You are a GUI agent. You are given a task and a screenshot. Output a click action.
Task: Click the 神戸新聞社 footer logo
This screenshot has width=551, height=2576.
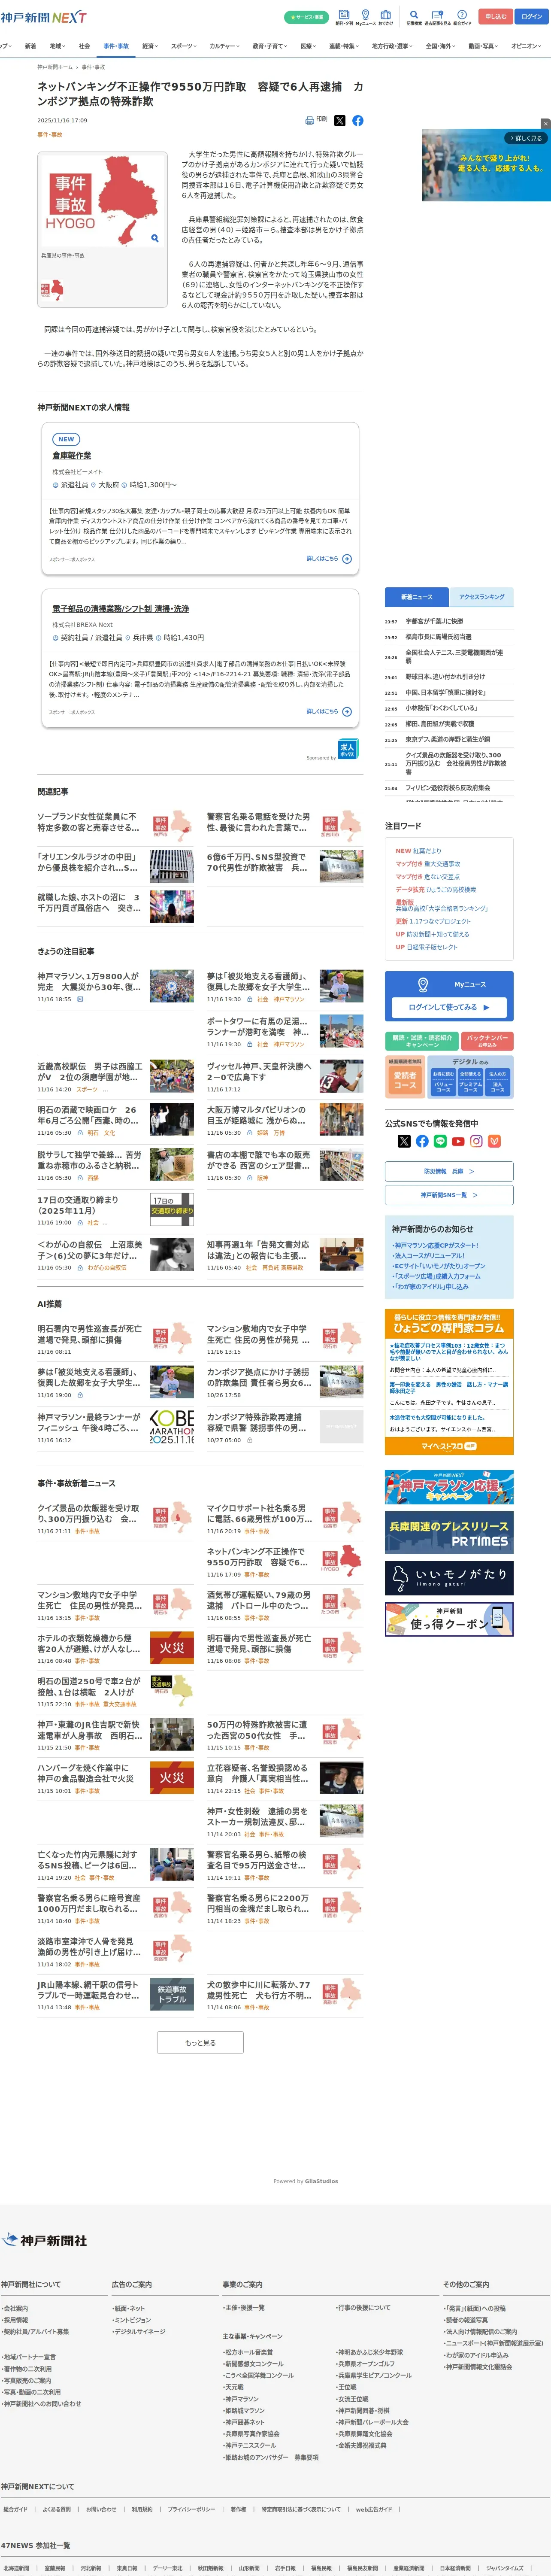pyautogui.click(x=45, y=2240)
